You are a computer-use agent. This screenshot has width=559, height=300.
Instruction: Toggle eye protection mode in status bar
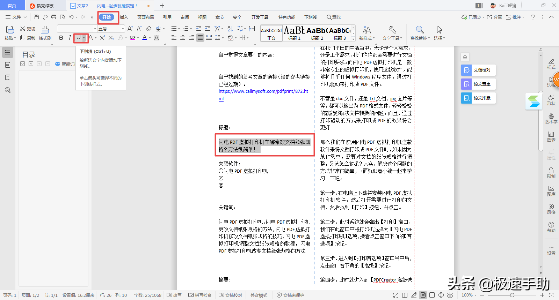pos(450,295)
